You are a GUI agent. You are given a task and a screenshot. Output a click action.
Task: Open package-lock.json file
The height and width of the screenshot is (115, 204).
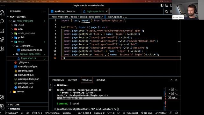tap(27, 79)
